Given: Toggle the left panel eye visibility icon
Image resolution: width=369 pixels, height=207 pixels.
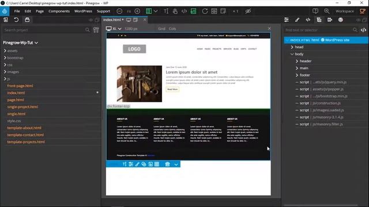Looking at the screenshot, I should point(91,20).
